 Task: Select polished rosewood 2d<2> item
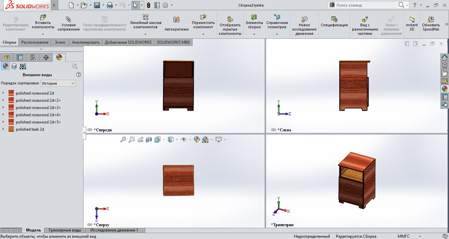[38, 100]
